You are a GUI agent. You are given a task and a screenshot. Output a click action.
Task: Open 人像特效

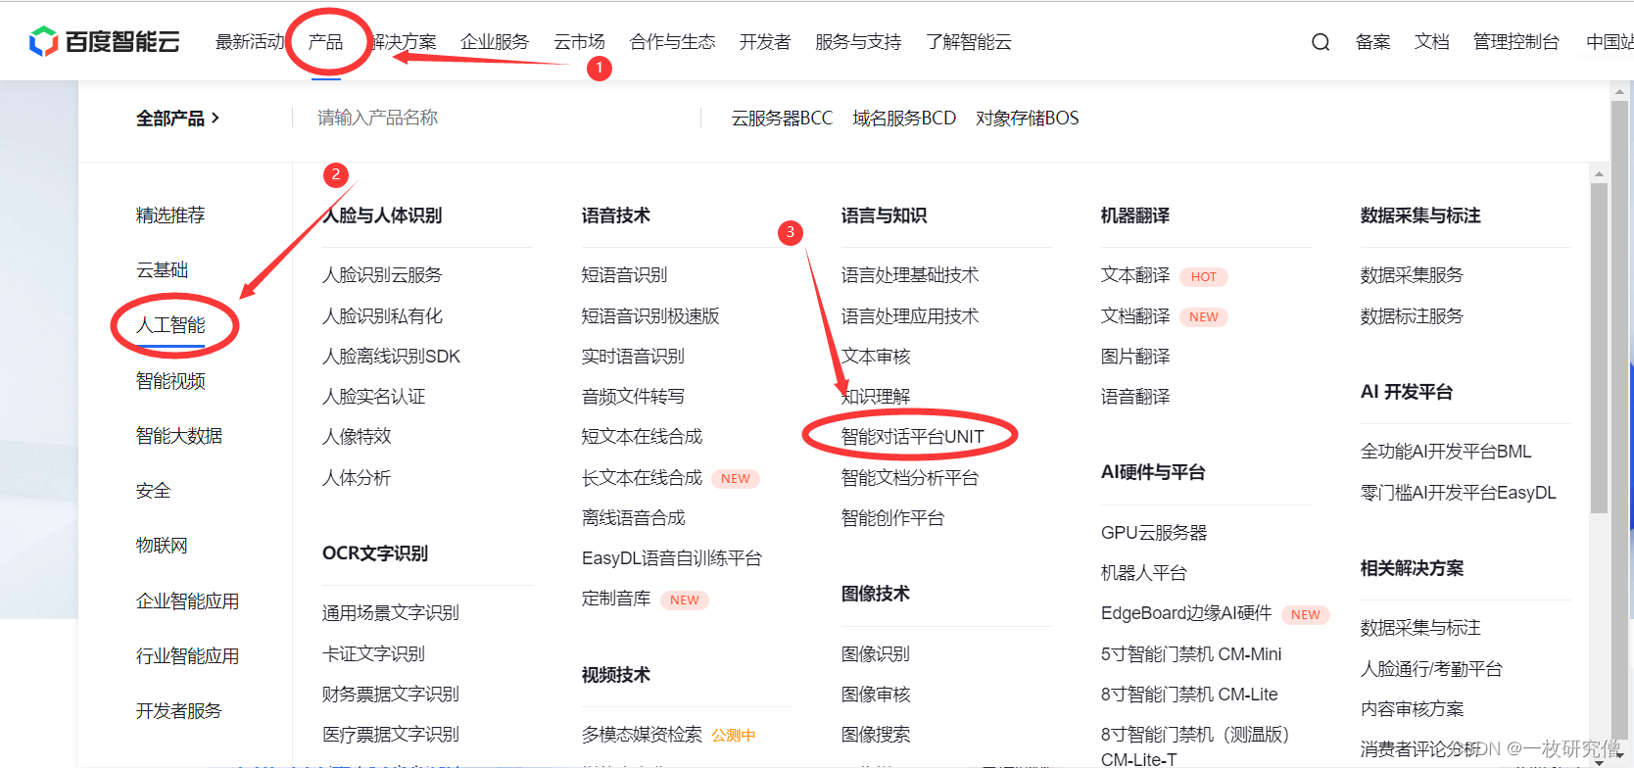pyautogui.click(x=357, y=437)
